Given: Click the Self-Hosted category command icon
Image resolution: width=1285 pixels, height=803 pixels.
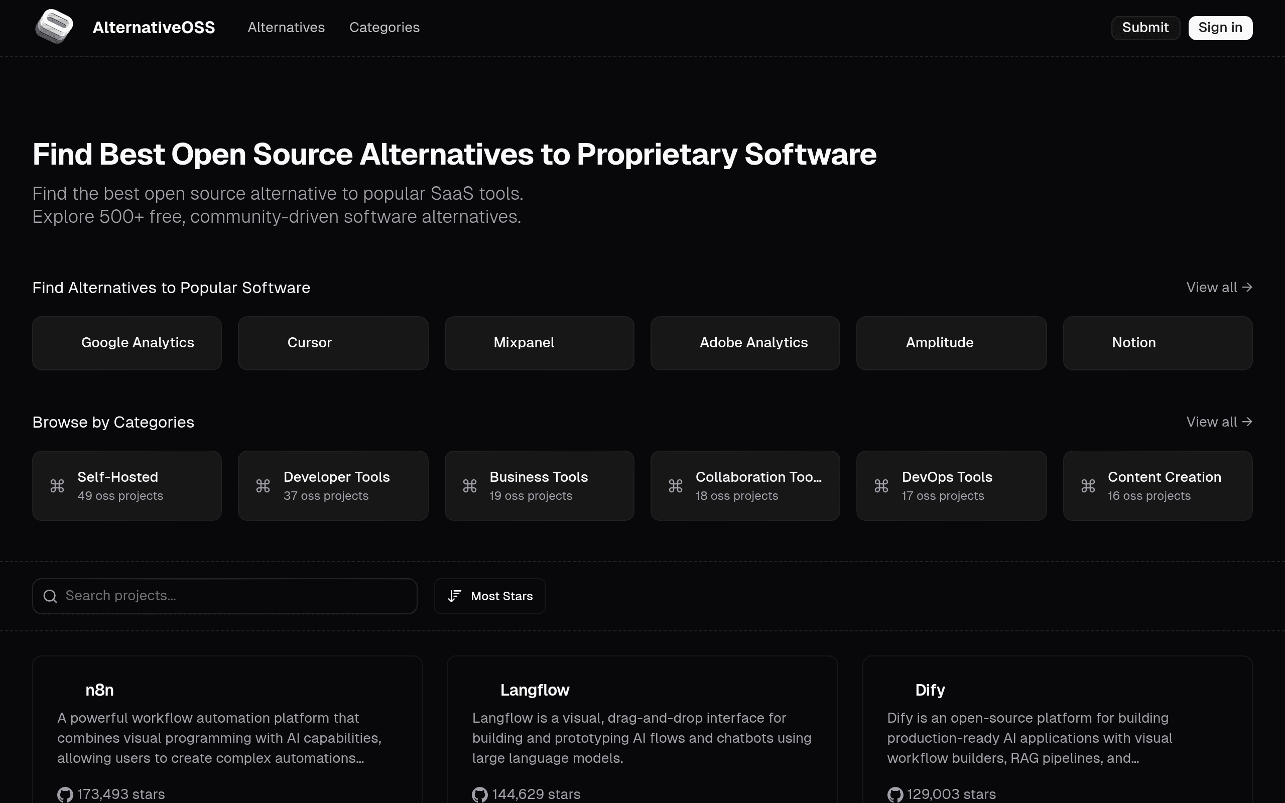Looking at the screenshot, I should pyautogui.click(x=57, y=486).
